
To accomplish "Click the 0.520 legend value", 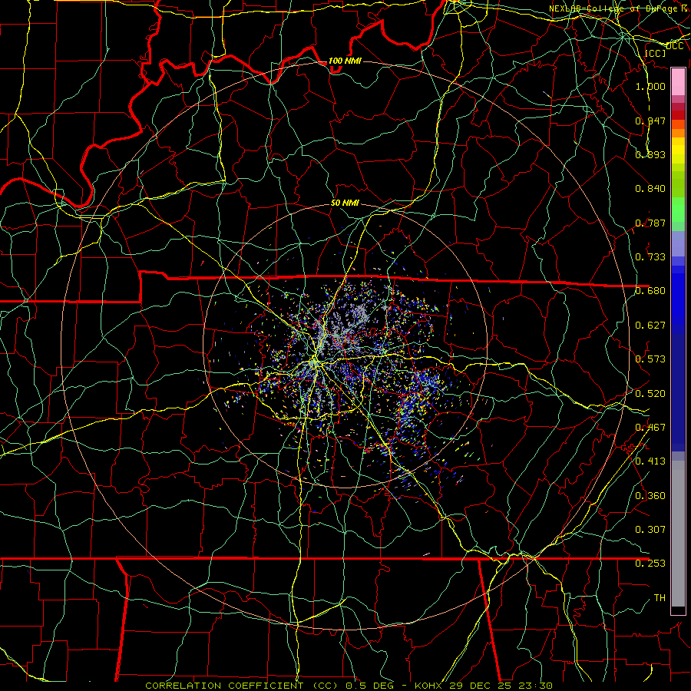I will pyautogui.click(x=650, y=394).
